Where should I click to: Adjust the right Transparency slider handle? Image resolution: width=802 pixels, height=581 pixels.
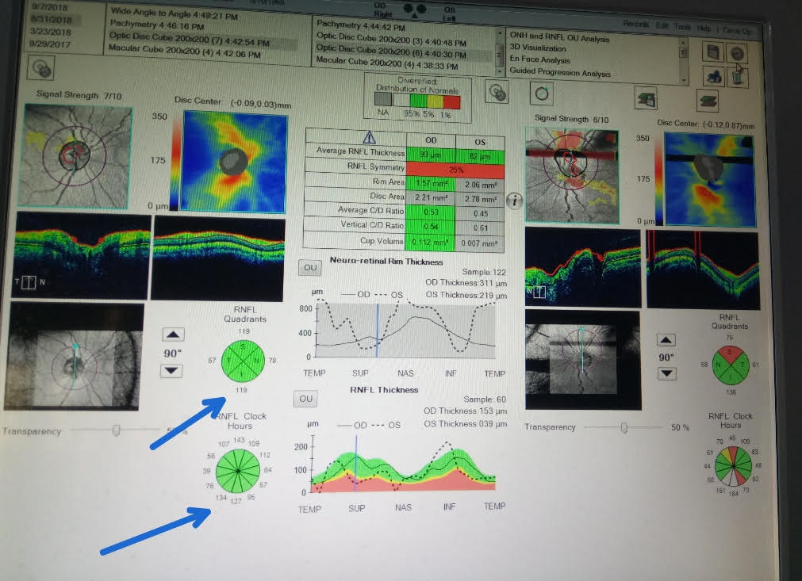(x=624, y=427)
